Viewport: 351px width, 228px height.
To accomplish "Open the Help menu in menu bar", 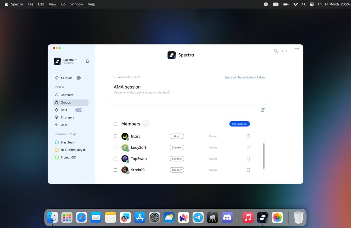I will 91,4.
